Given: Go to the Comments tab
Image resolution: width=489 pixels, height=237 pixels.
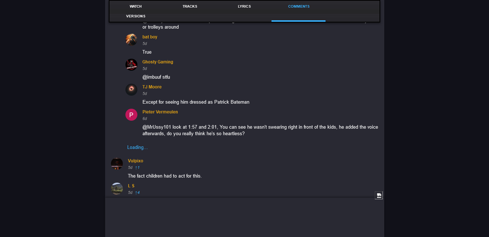Looking at the screenshot, I should pyautogui.click(x=299, y=7).
